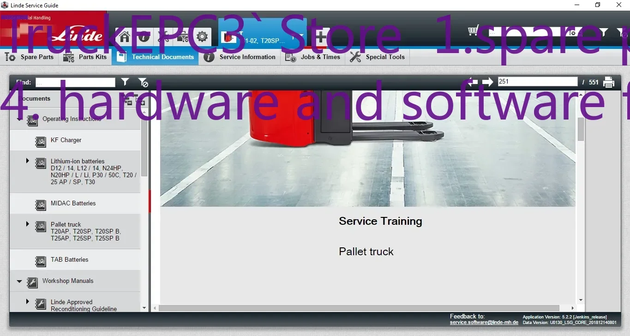Select the Technical Documents tab
This screenshot has width=630, height=336.
coord(156,57)
